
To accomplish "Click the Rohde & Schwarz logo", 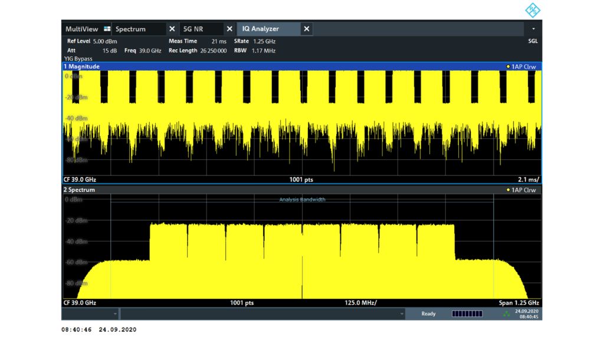I will (531, 10).
